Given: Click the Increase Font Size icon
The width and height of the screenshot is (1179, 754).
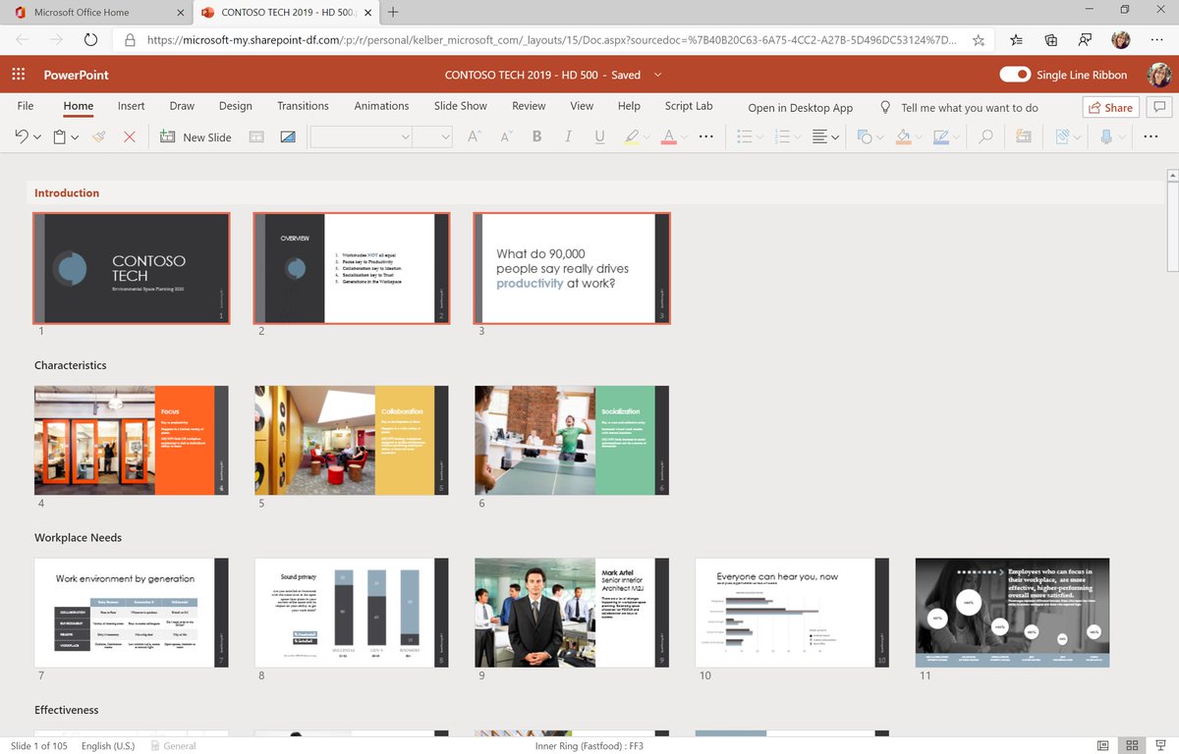Looking at the screenshot, I should click(474, 136).
